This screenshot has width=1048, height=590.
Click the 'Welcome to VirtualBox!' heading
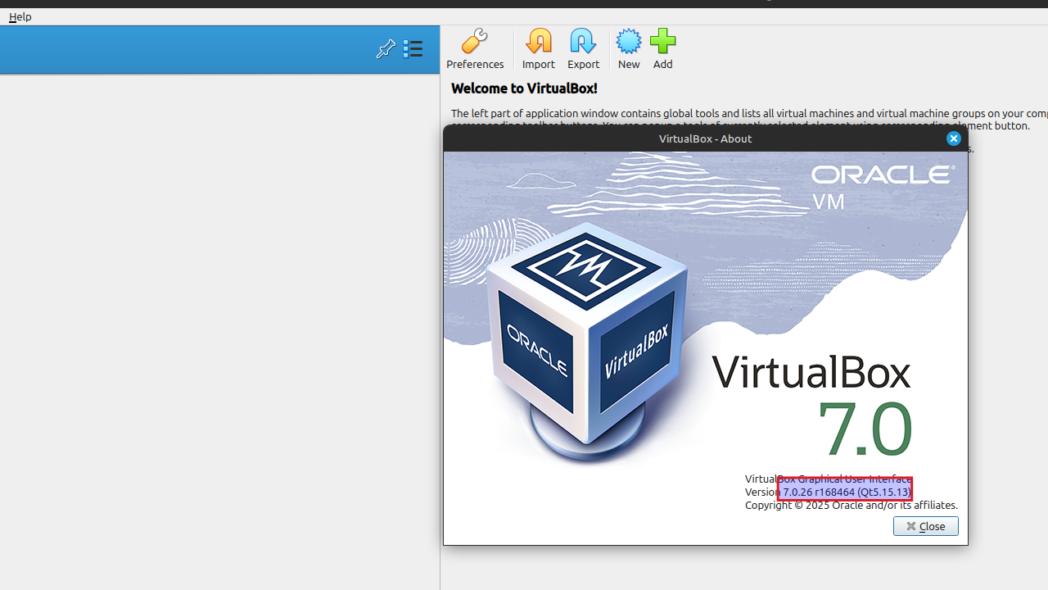524,88
